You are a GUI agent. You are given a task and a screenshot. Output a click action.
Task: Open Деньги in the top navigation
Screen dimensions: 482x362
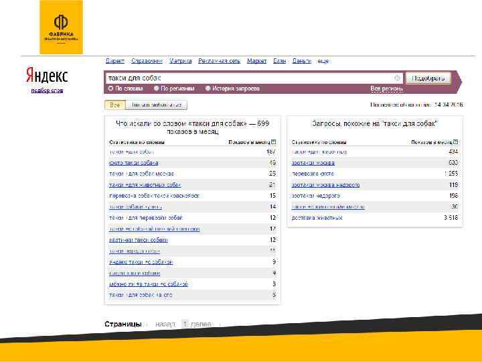pos(301,61)
